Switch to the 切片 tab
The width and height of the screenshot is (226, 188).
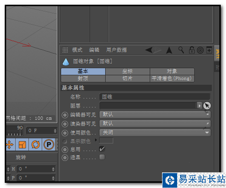tap(127, 79)
